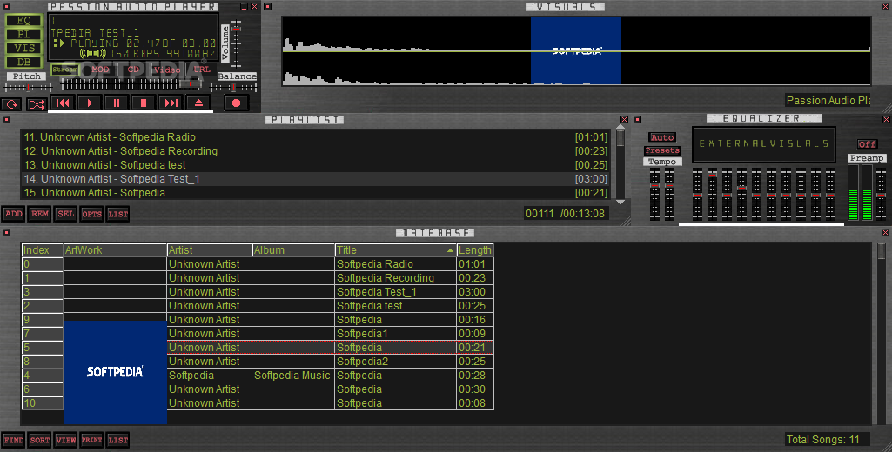Click the Preamp slider handle
892x452 pixels.
881,195
